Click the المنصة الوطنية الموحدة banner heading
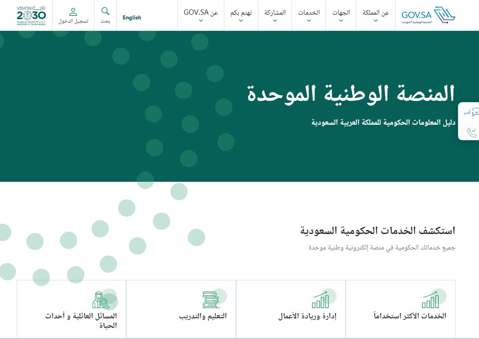The width and height of the screenshot is (479, 339). (x=351, y=94)
